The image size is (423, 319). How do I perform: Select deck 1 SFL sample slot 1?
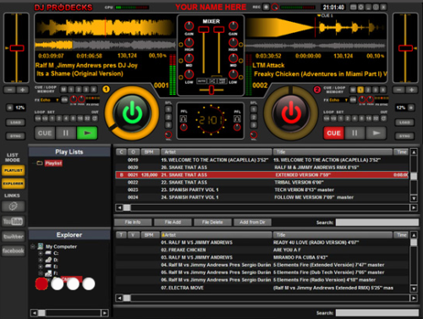tap(168, 109)
